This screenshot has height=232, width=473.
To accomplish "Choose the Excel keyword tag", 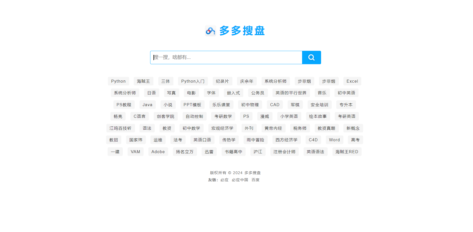I will [352, 81].
